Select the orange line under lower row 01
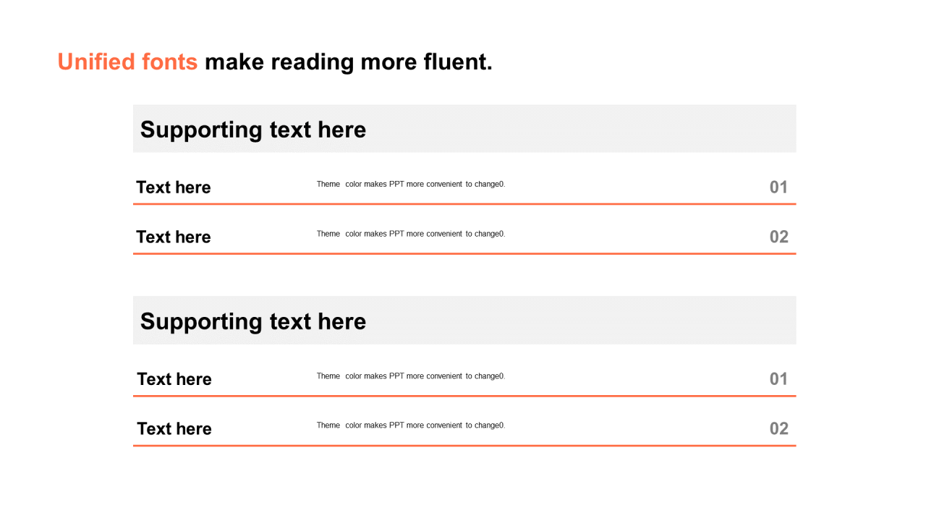The width and height of the screenshot is (926, 521). (x=464, y=396)
